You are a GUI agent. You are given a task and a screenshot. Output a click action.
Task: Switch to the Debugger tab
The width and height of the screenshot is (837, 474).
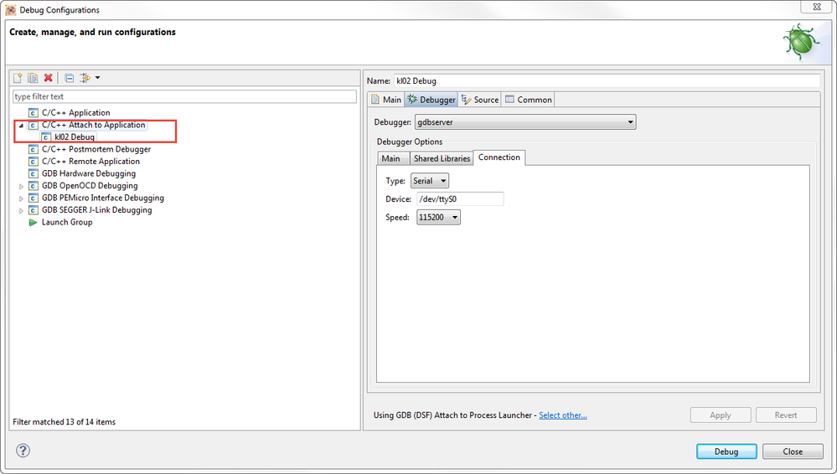[x=431, y=100]
